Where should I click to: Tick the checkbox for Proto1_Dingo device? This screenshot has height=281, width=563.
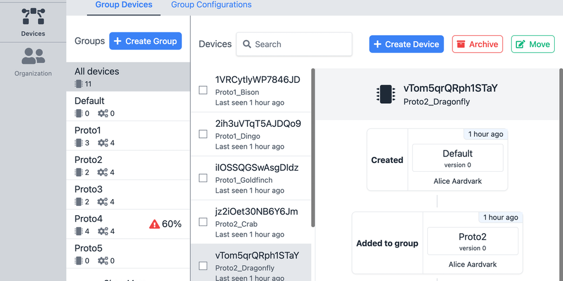click(x=203, y=134)
